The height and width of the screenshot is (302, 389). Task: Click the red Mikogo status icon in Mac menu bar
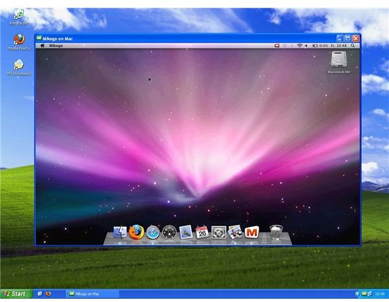277,45
